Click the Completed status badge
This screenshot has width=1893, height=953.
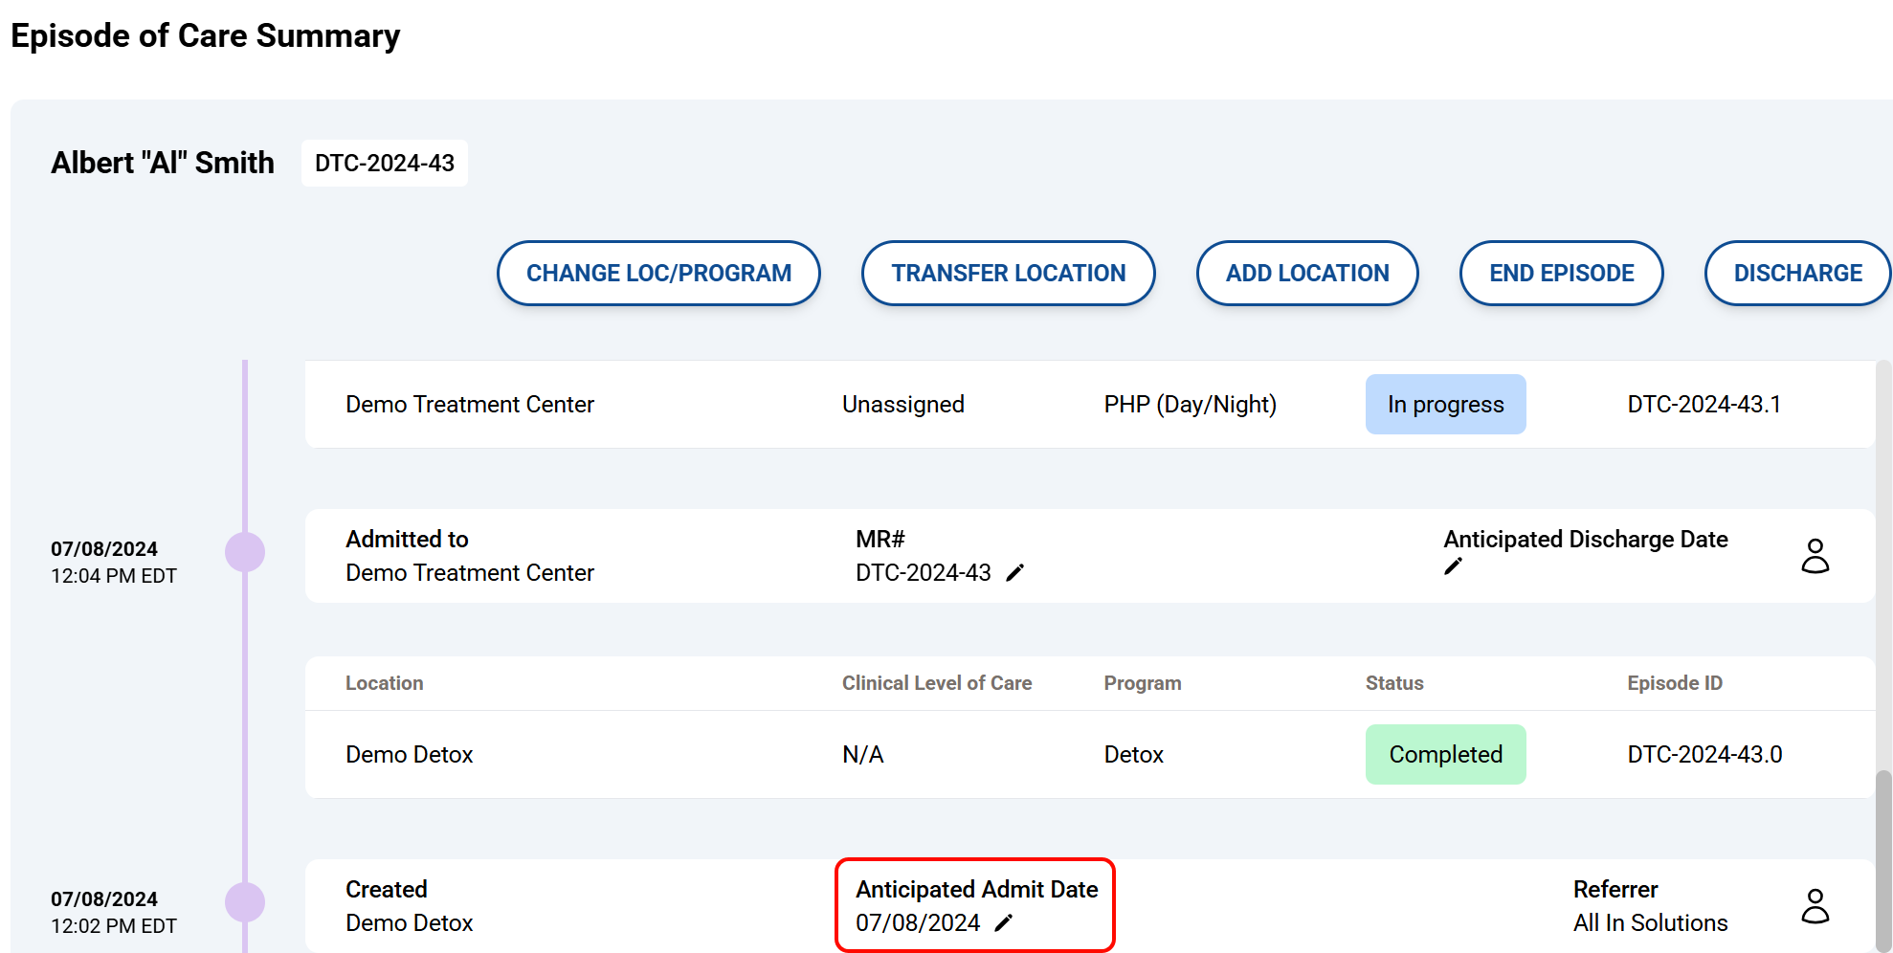point(1445,755)
